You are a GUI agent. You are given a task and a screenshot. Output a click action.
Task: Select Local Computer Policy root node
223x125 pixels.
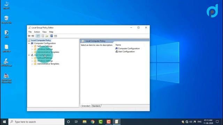[41, 40]
